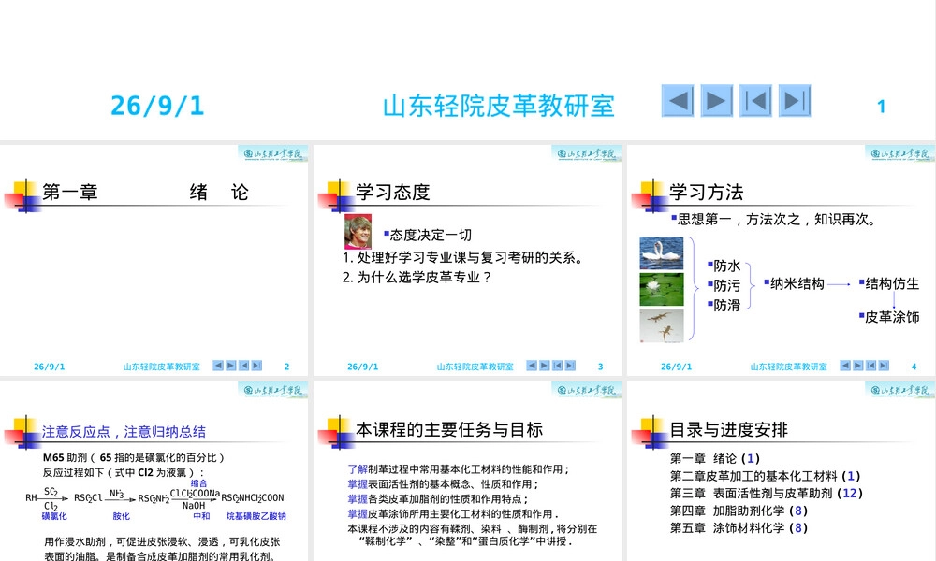Image resolution: width=936 pixels, height=561 pixels.
Task: Select the 学习态度 slide title
Action: 393,192
